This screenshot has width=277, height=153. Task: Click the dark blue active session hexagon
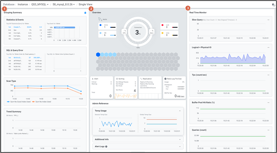tap(98, 54)
